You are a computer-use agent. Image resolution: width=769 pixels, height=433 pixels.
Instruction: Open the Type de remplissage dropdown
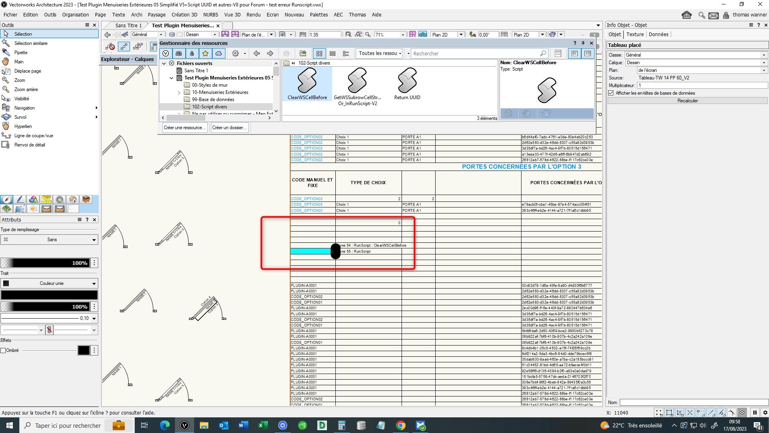49,240
